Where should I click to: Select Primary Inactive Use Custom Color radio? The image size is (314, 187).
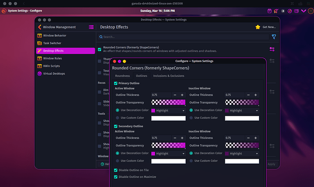191,118
